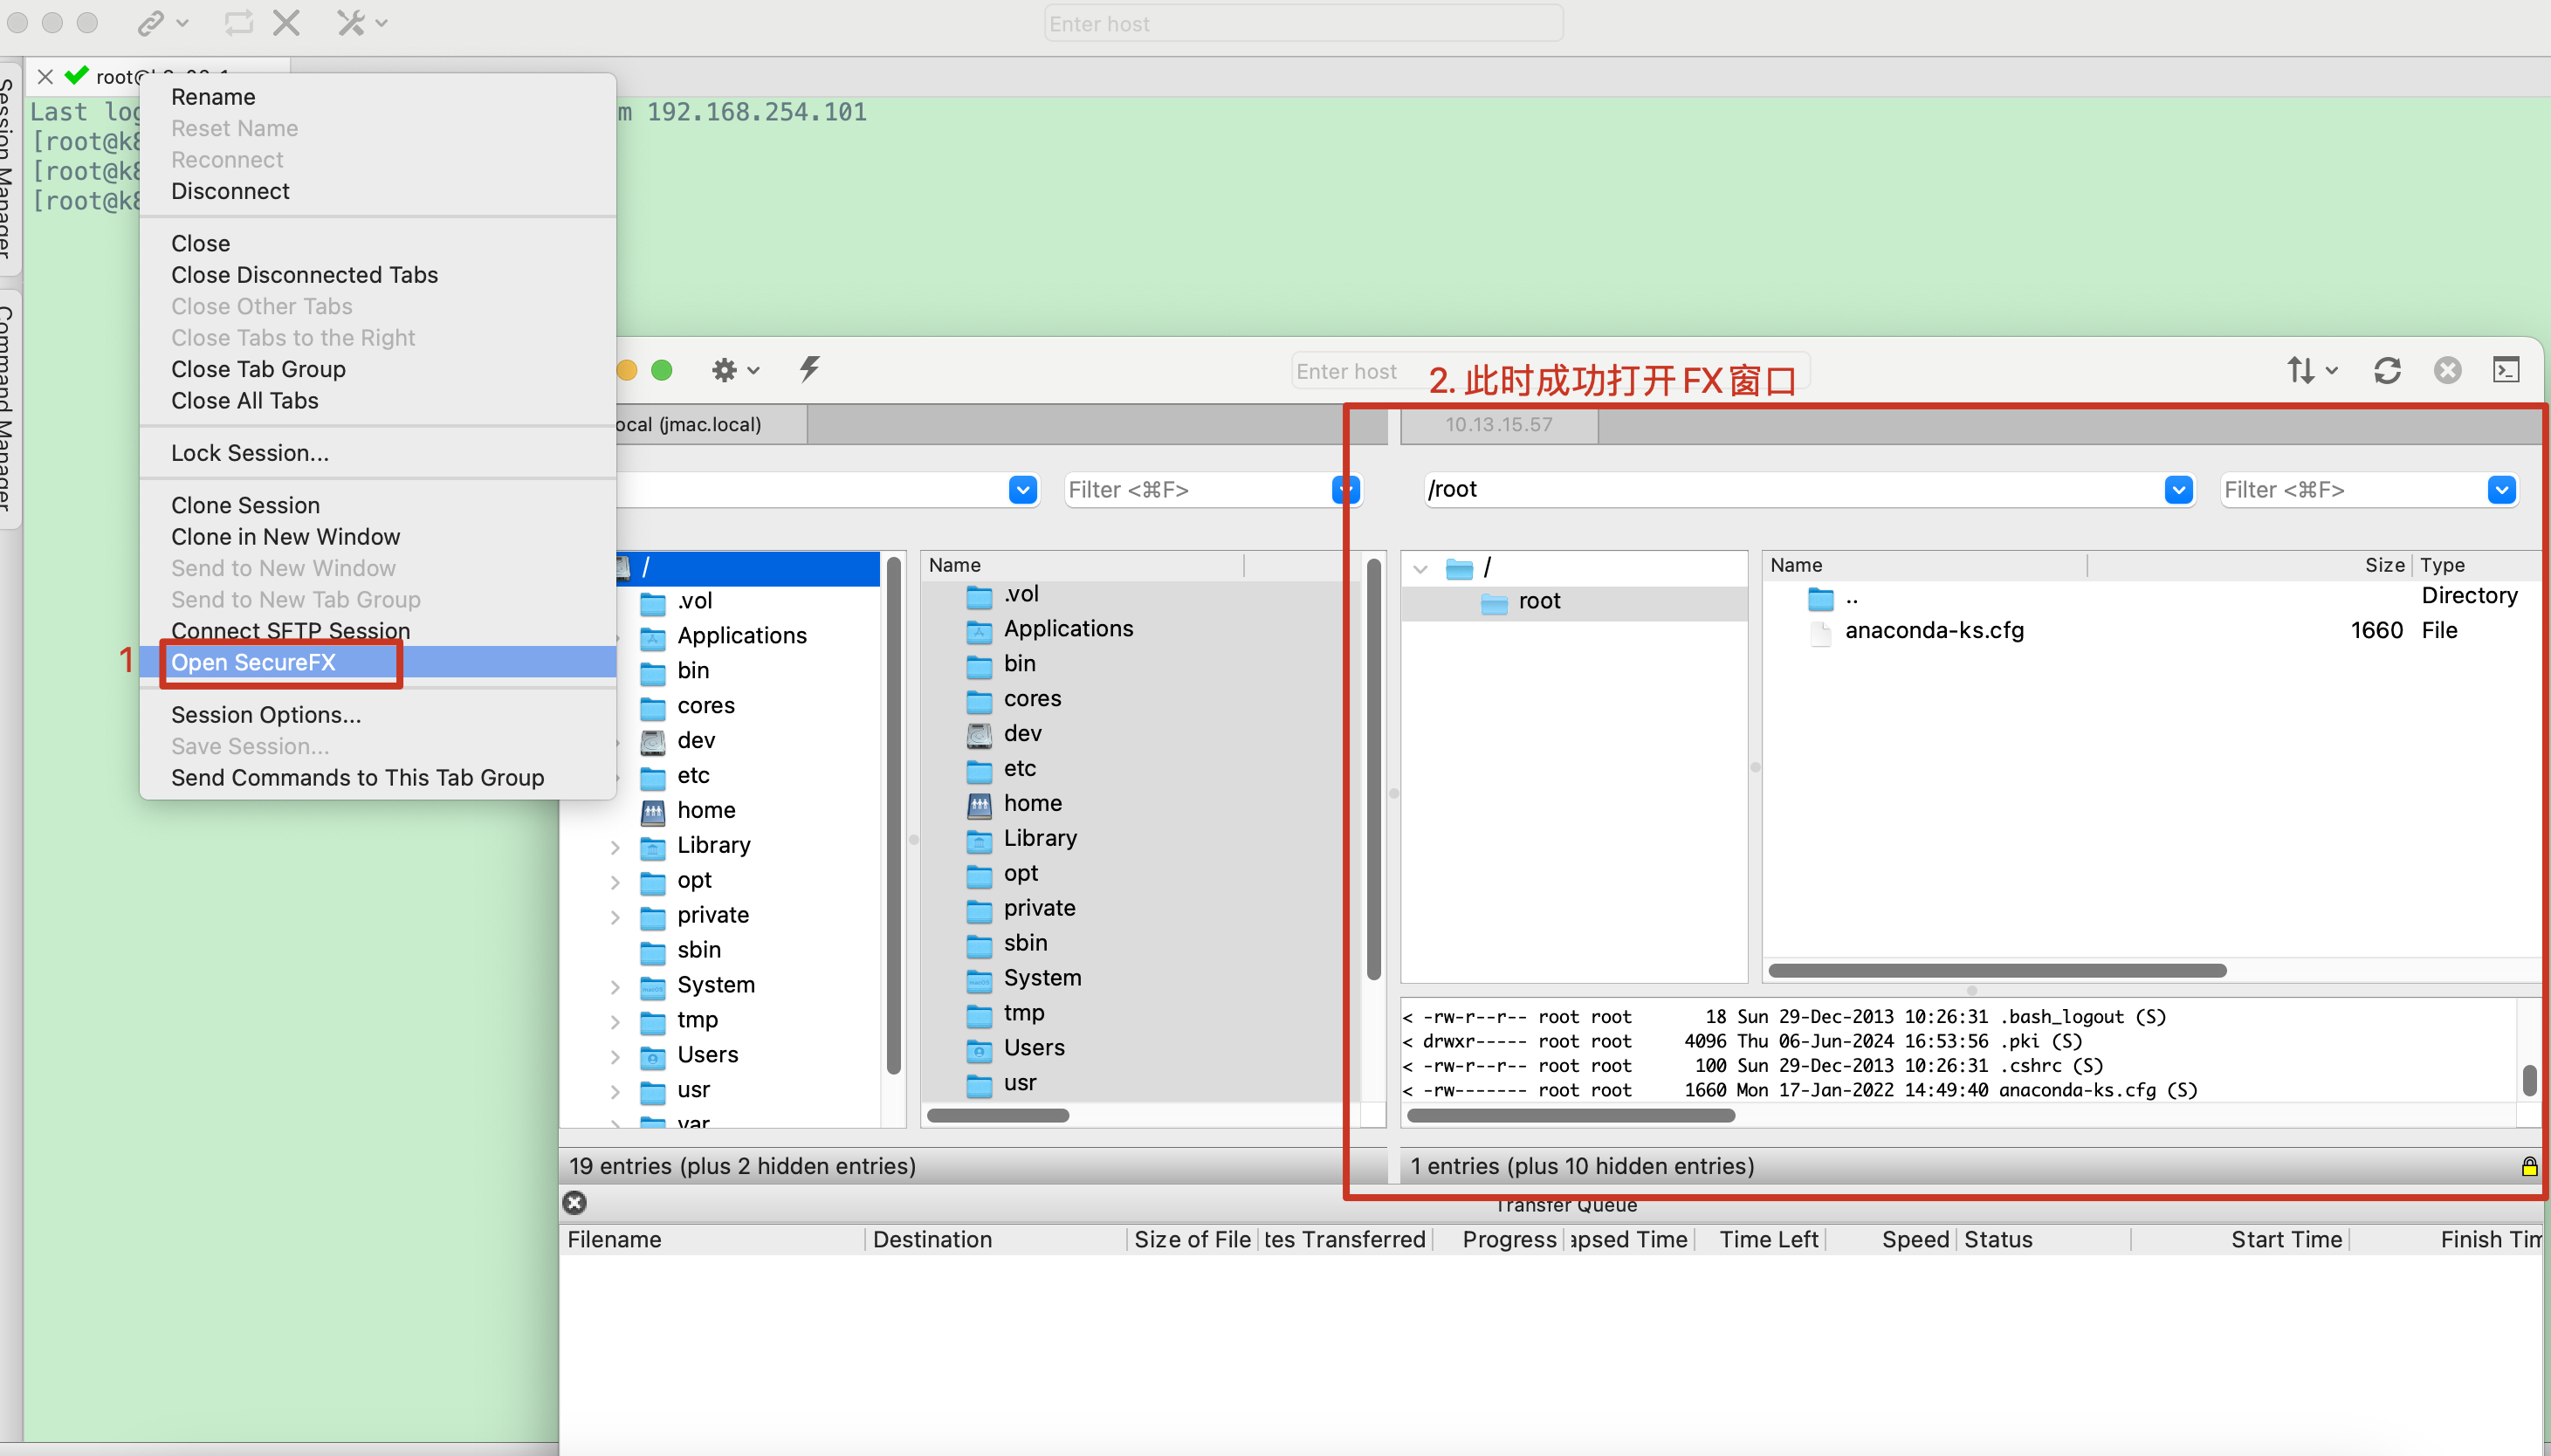
Task: Clear the transfer queue with X icon
Action: (x=574, y=1203)
